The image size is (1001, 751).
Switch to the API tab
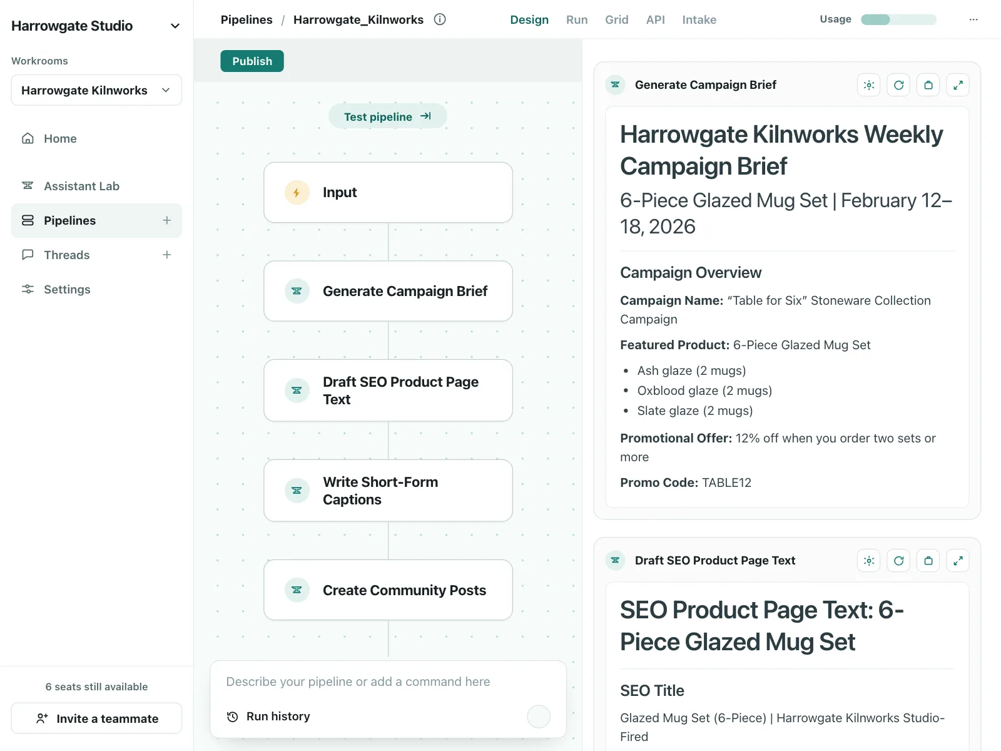(x=656, y=19)
